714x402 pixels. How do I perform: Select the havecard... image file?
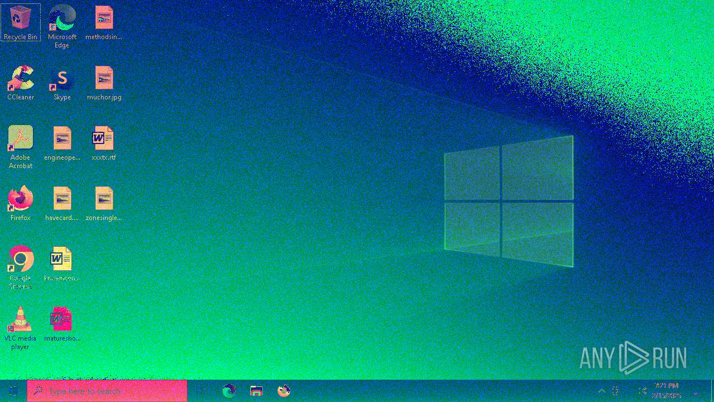click(62, 204)
